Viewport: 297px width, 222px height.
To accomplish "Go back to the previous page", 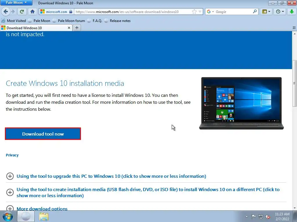I will pos(6,12).
